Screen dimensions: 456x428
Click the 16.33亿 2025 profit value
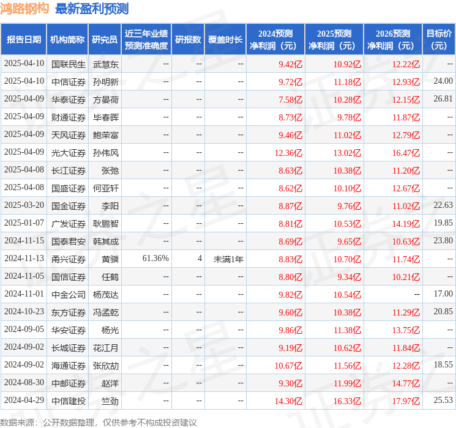point(347,401)
